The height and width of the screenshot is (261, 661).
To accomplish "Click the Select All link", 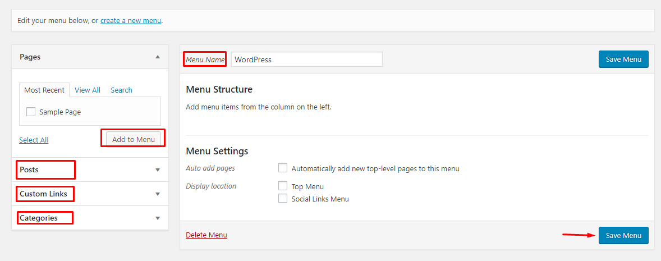I will click(34, 140).
